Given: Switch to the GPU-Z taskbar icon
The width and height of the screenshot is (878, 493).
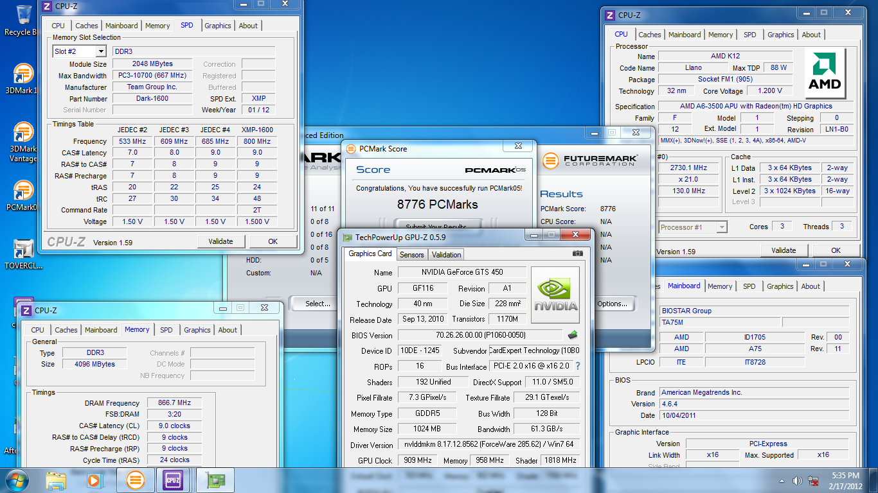Looking at the screenshot, I should click(x=215, y=480).
